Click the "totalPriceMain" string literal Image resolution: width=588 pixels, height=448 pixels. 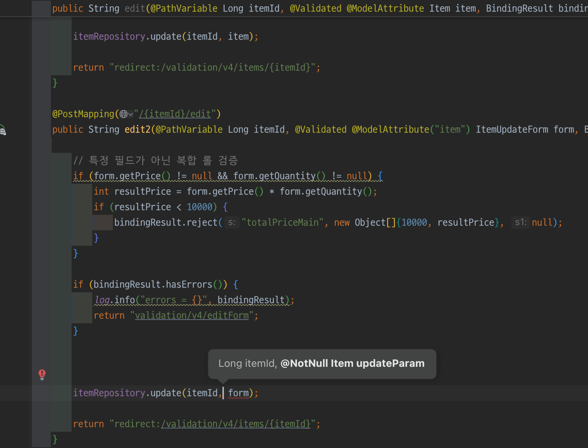[283, 223]
